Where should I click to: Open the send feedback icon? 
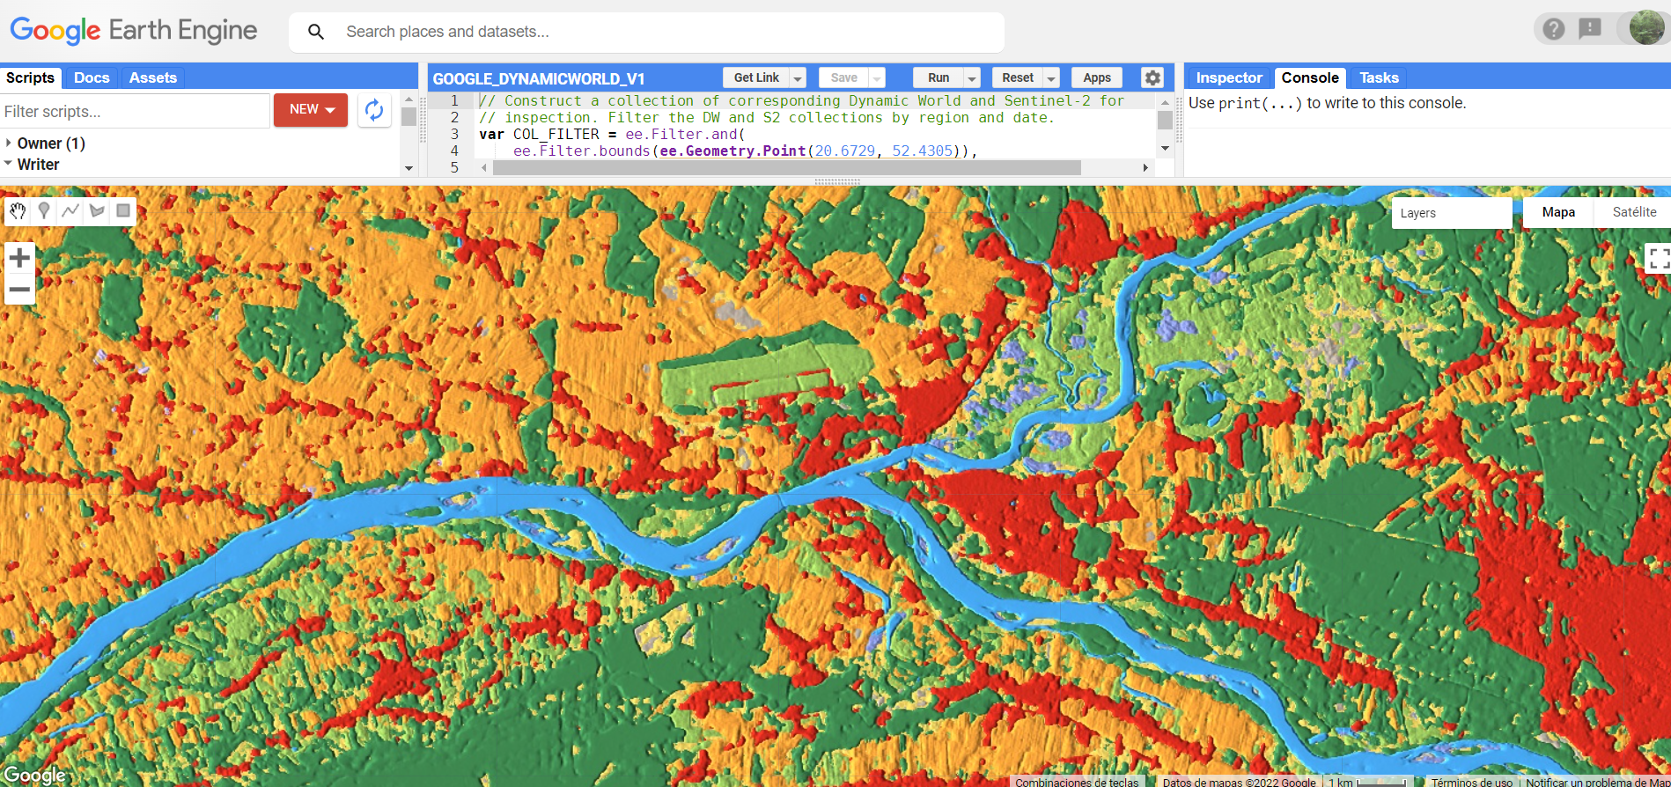tap(1590, 29)
